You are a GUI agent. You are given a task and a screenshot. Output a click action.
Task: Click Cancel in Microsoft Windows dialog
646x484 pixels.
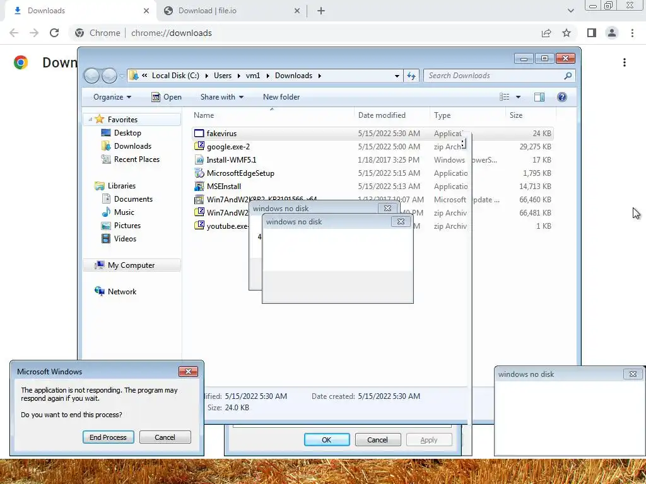point(165,437)
